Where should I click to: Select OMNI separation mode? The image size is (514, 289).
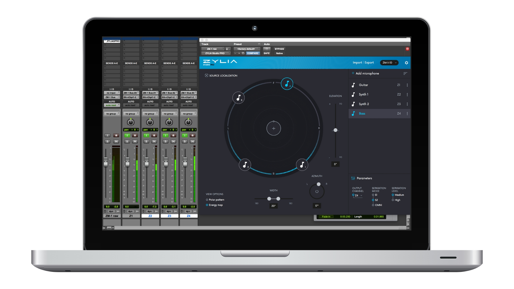click(x=377, y=205)
